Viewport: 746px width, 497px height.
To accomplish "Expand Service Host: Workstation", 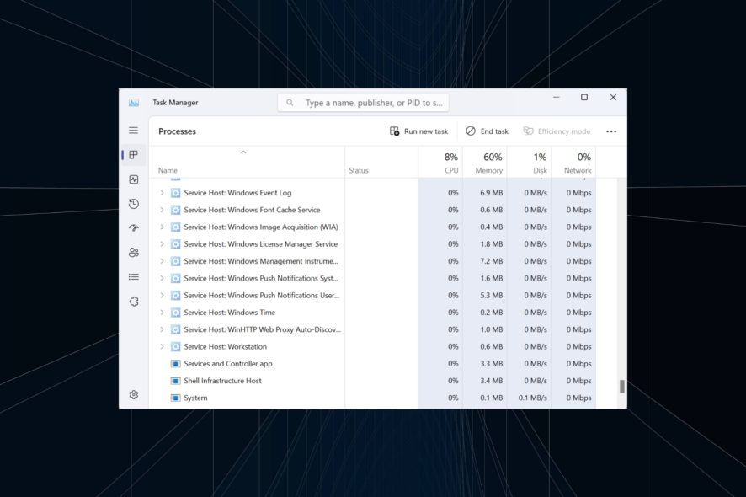I will (162, 346).
